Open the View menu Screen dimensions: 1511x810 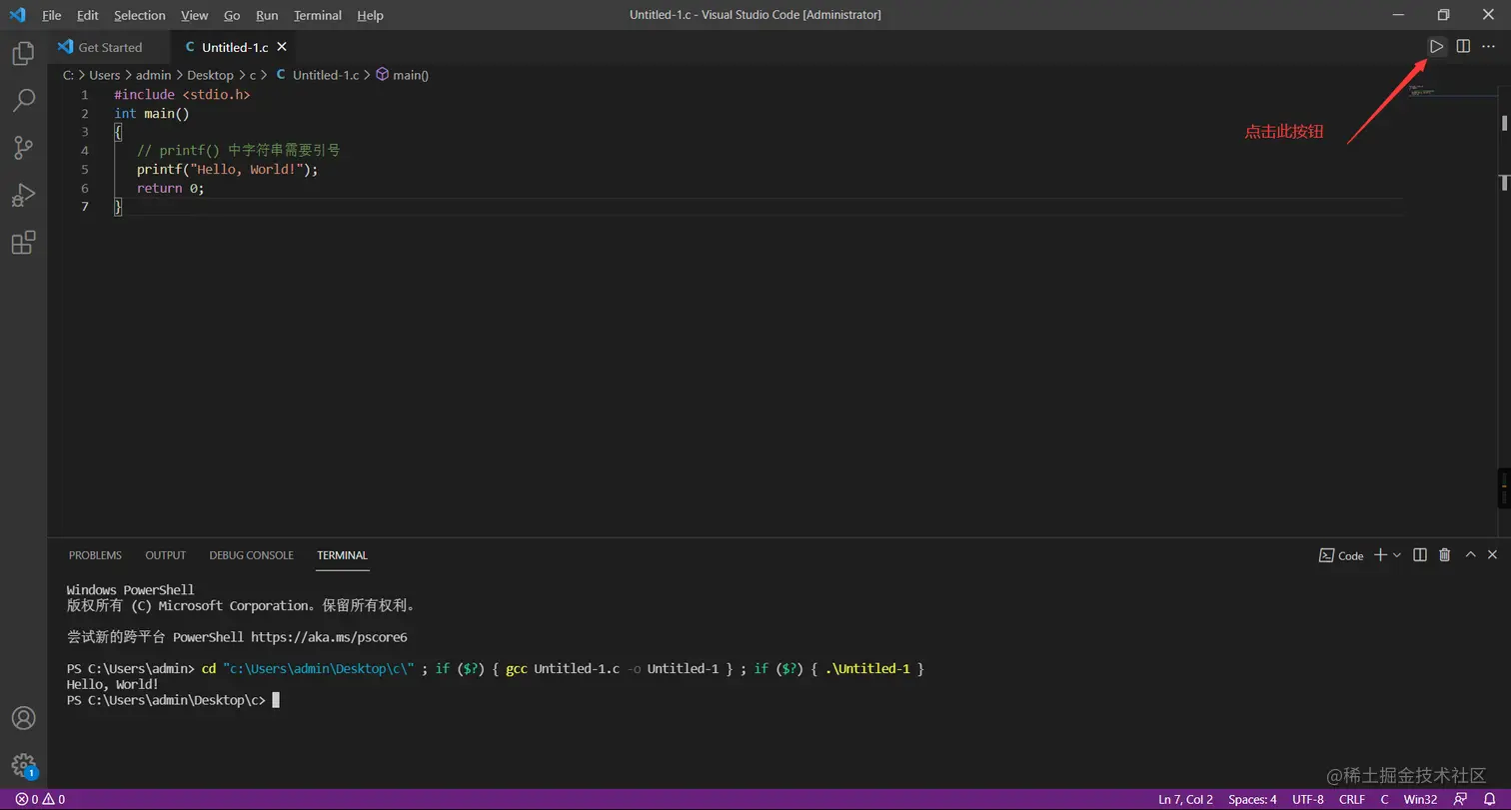194,15
